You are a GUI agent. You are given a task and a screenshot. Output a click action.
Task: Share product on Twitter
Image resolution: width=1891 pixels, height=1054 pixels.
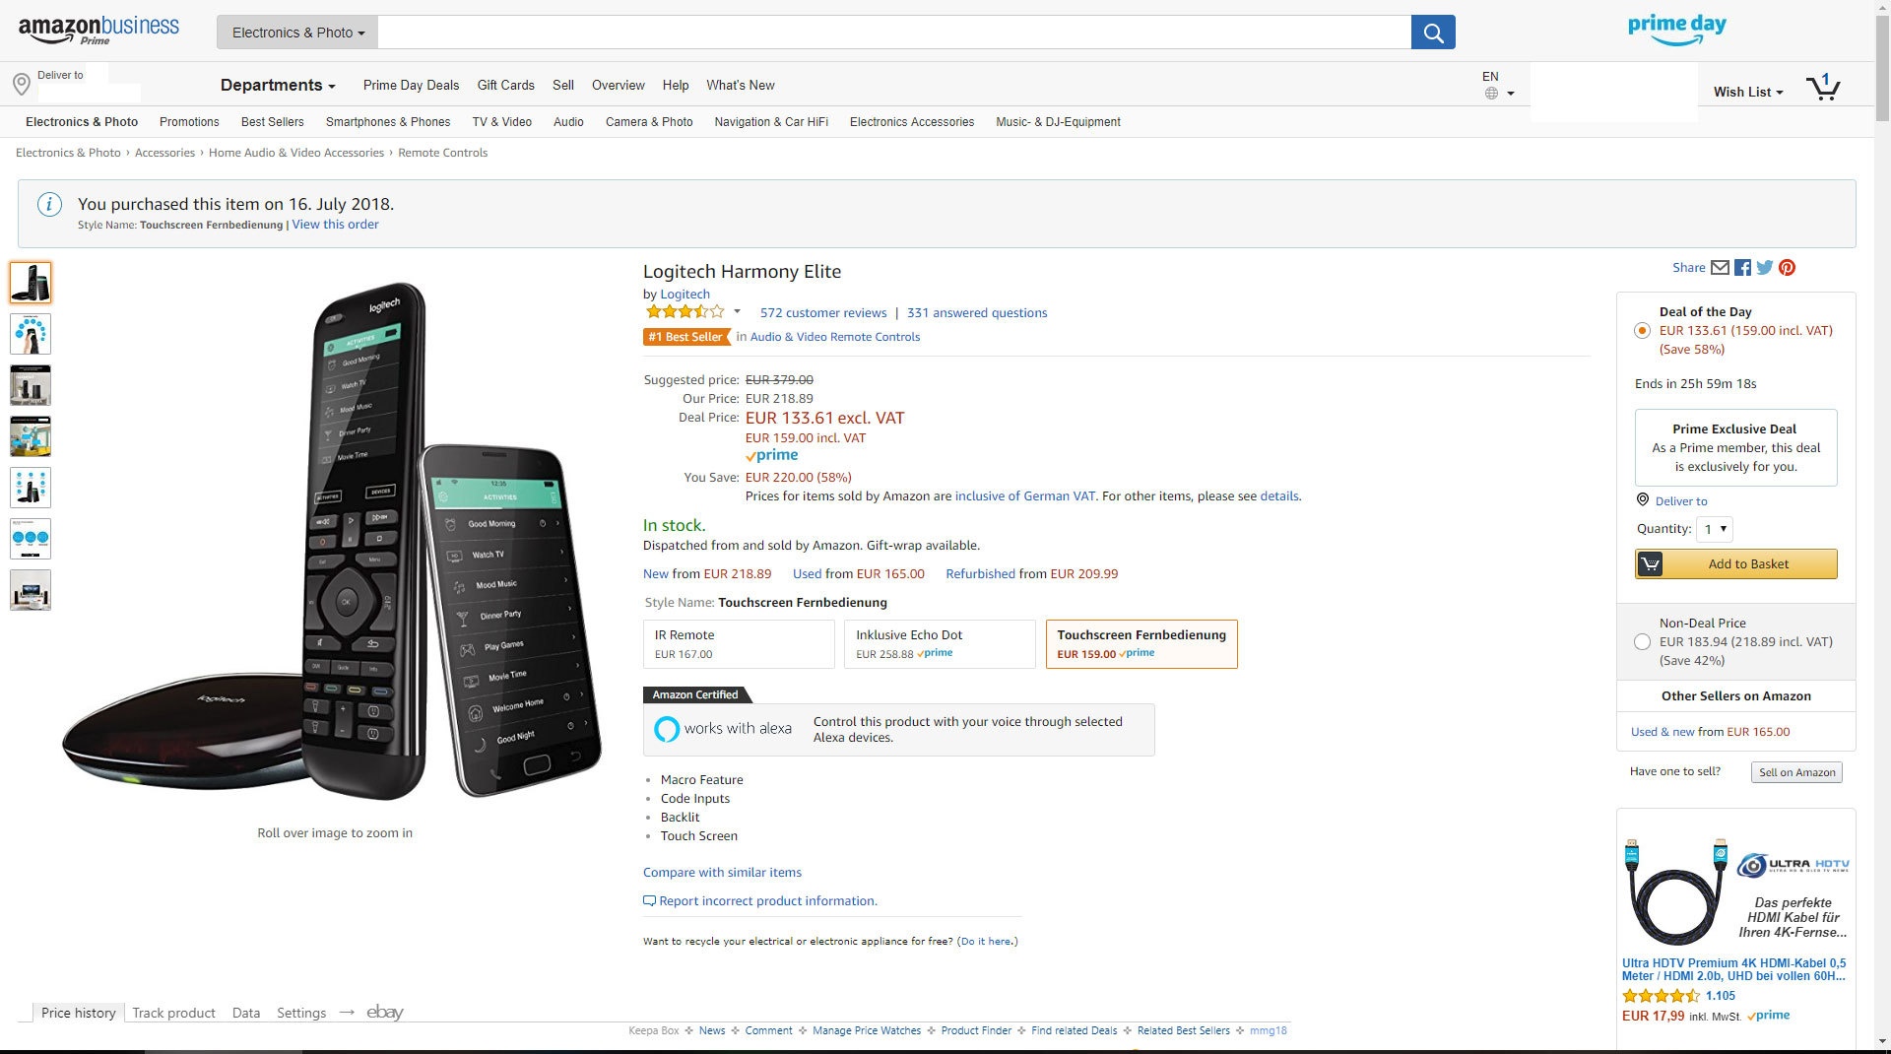tap(1764, 268)
